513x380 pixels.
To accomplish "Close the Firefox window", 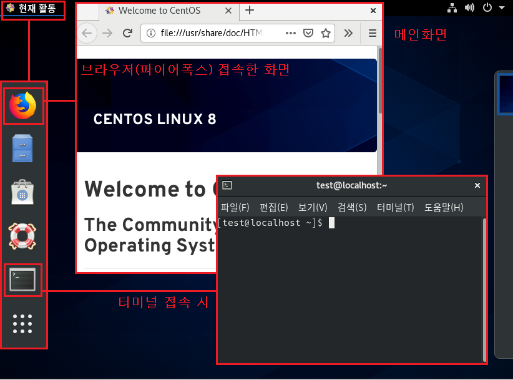I will (x=373, y=11).
